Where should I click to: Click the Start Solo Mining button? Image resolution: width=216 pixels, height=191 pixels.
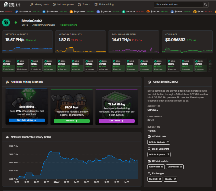click(x=26, y=120)
